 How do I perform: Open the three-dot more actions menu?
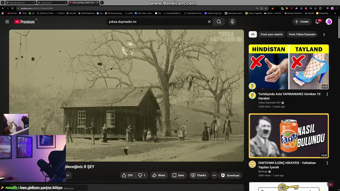click(214, 175)
